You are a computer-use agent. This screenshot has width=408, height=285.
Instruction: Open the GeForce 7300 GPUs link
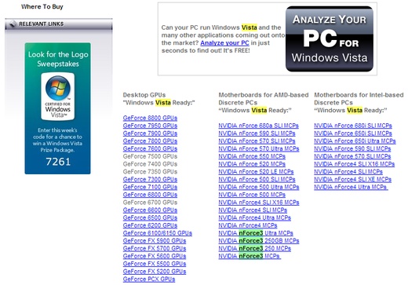(x=150, y=180)
